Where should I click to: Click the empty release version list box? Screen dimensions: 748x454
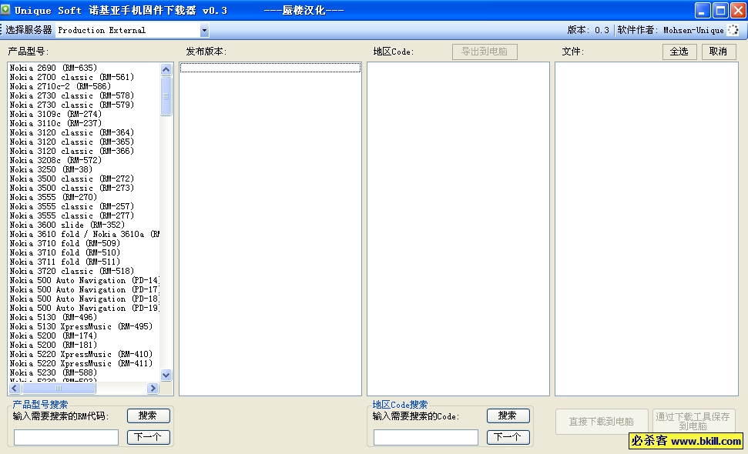pyautogui.click(x=270, y=229)
